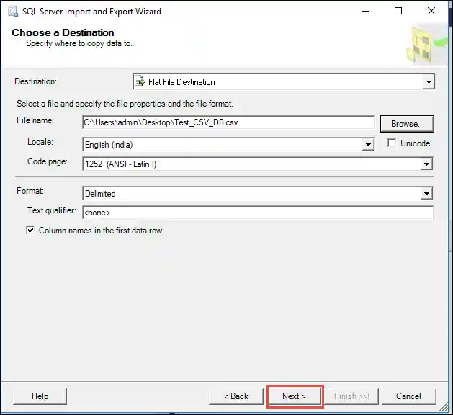Image resolution: width=453 pixels, height=415 pixels.
Task: Maximize the wizard window
Action: 398,11
